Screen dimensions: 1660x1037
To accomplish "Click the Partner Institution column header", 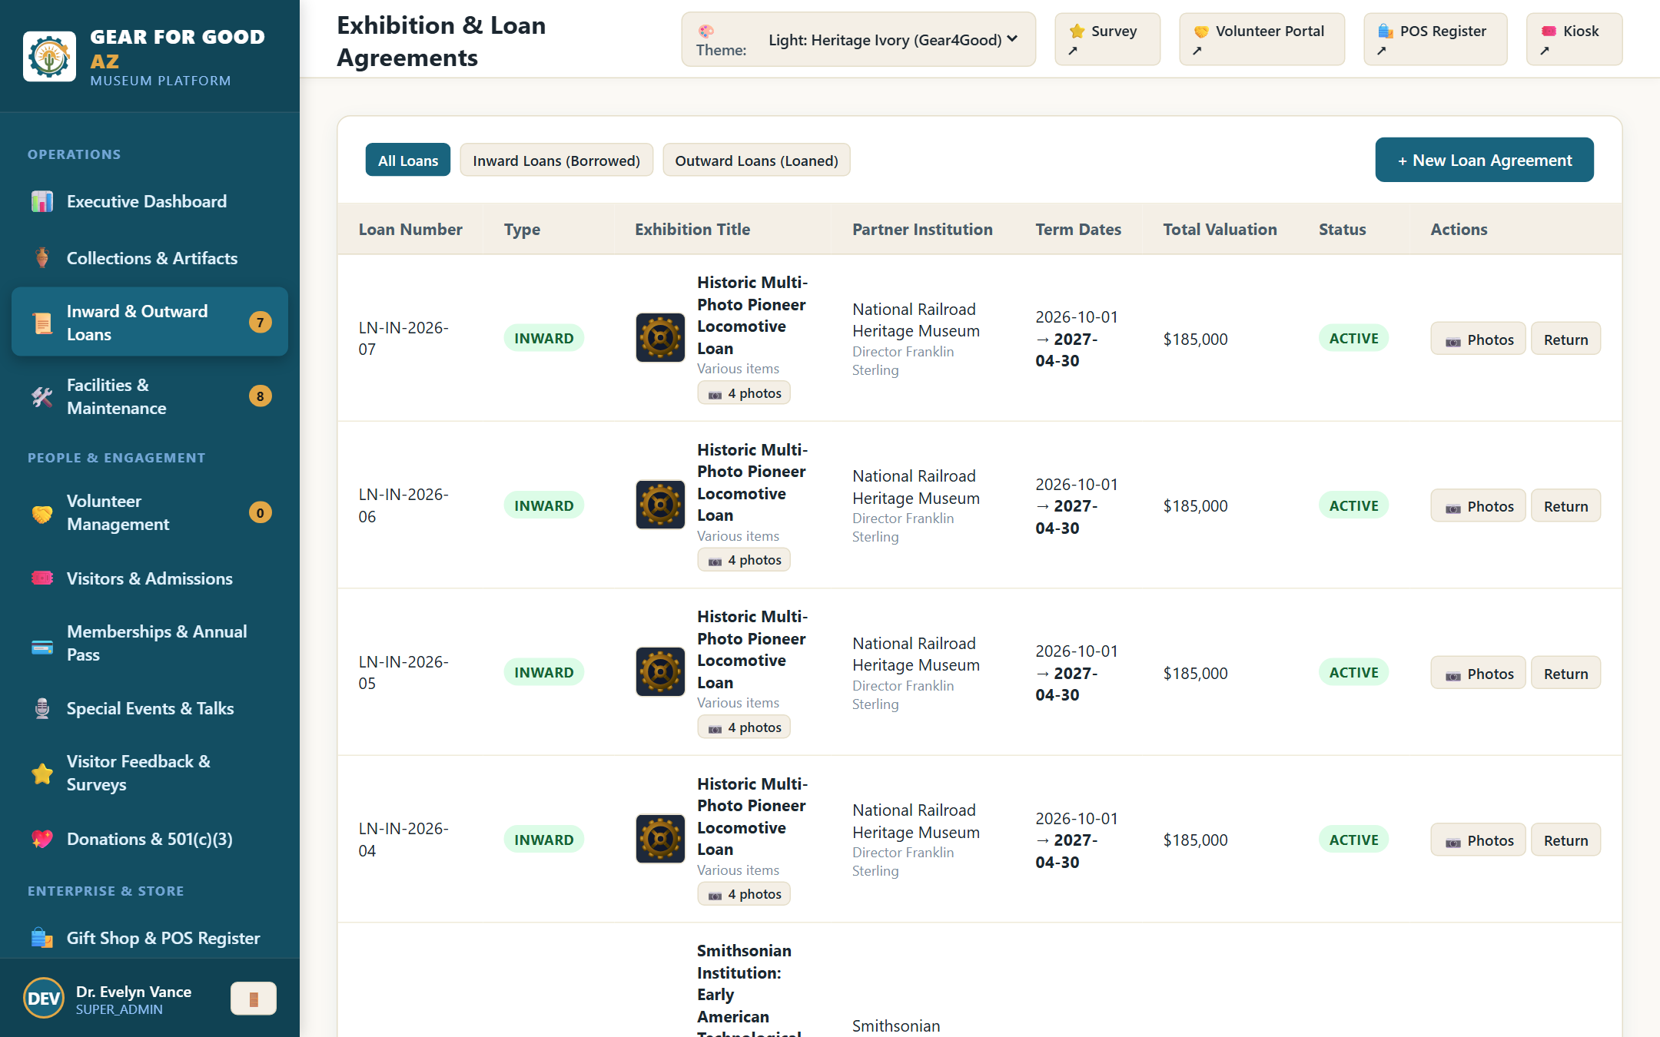I will (x=922, y=229).
